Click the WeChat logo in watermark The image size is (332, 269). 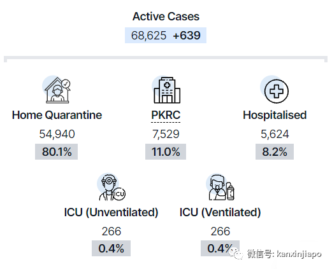tap(235, 254)
